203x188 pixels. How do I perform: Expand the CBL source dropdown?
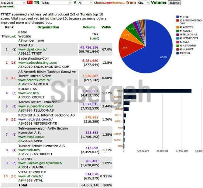(x=144, y=3)
